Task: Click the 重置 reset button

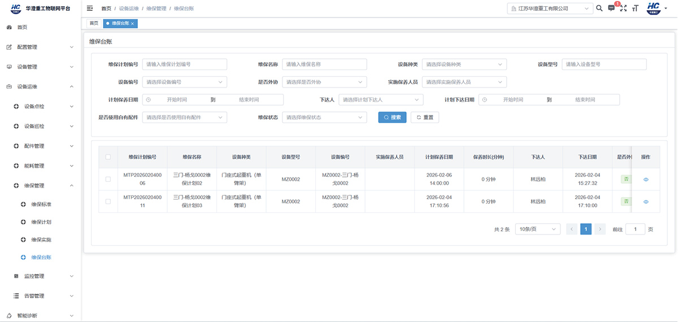Action: click(425, 118)
